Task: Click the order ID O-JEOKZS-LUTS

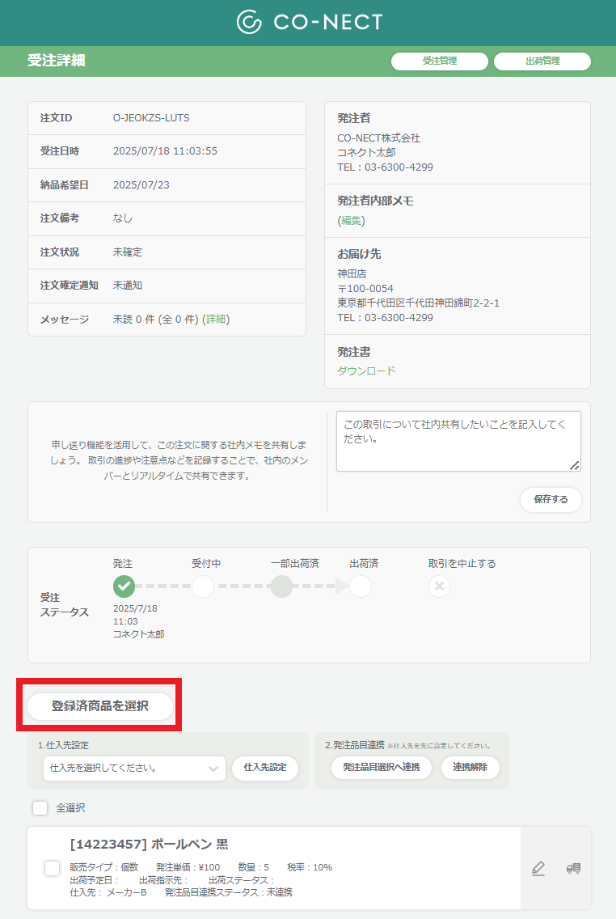Action: pyautogui.click(x=151, y=118)
